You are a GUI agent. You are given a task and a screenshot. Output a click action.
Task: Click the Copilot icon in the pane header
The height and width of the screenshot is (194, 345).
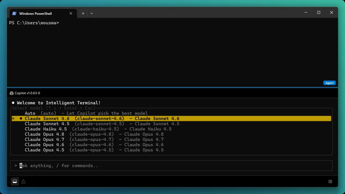tap(12, 93)
